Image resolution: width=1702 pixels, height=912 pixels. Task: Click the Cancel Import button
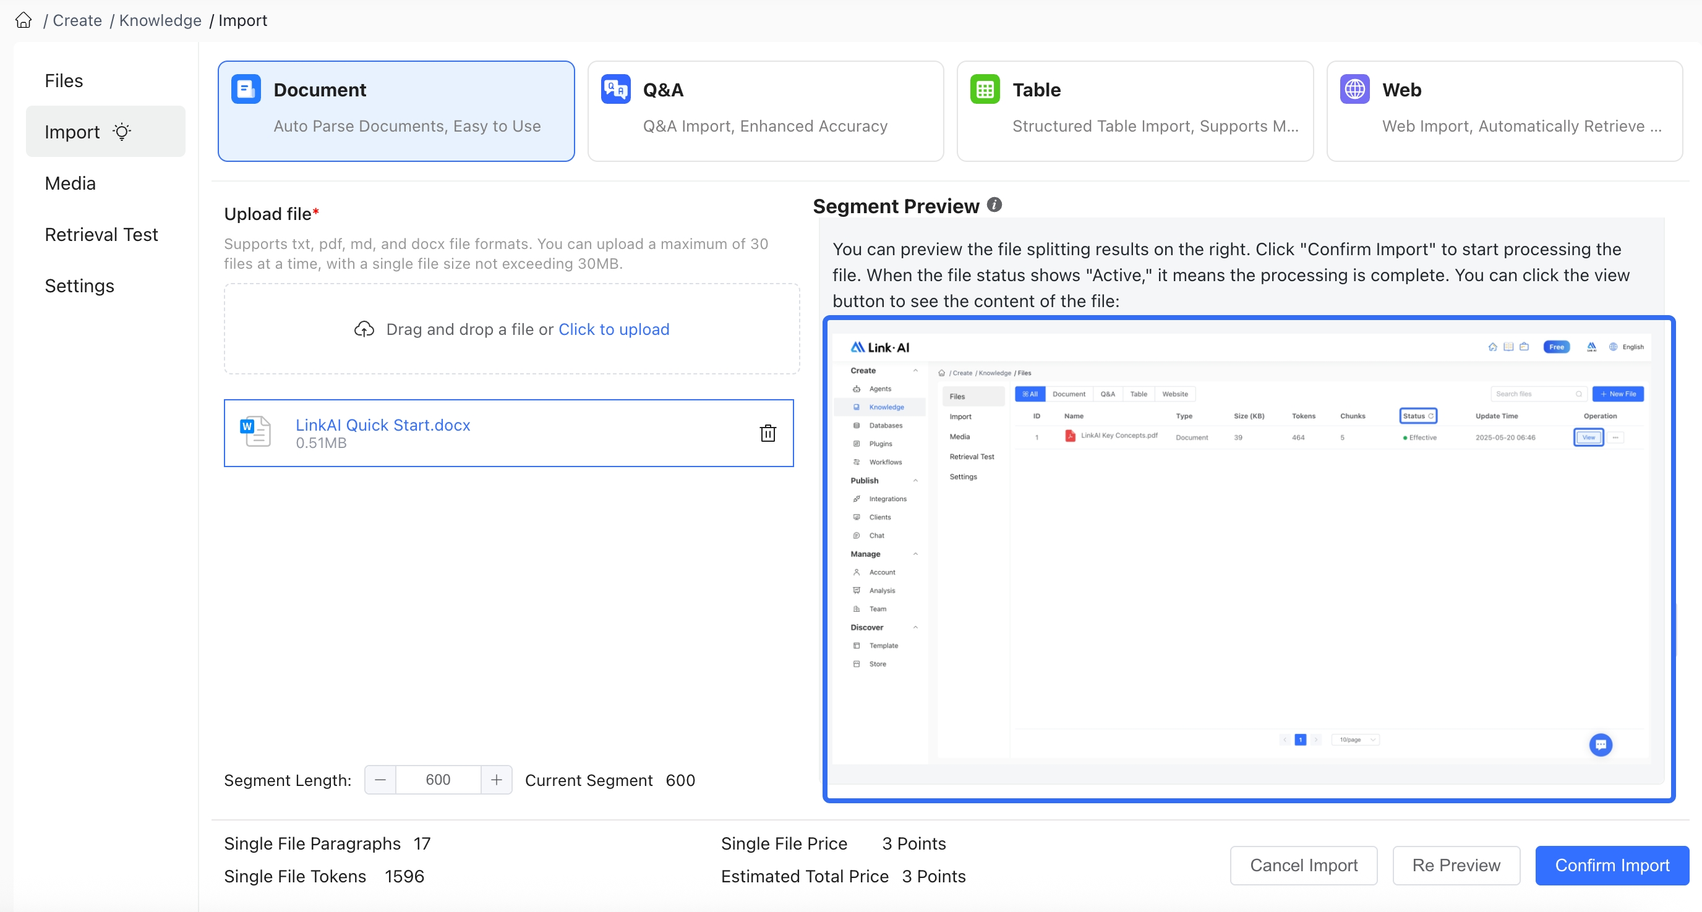click(x=1304, y=865)
